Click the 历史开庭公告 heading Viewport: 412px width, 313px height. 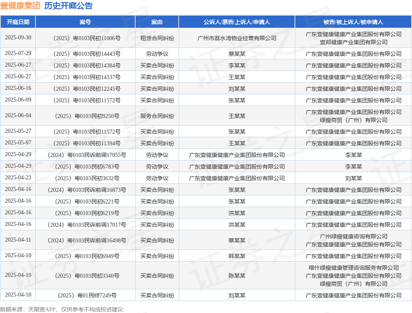pyautogui.click(x=68, y=6)
